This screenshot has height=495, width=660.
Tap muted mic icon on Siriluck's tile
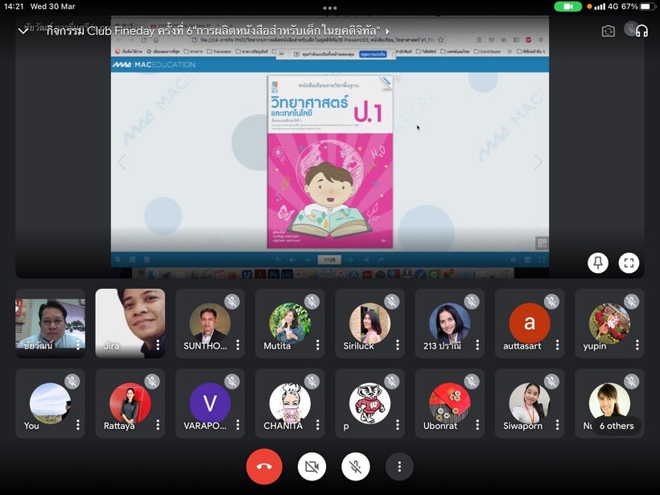(392, 301)
